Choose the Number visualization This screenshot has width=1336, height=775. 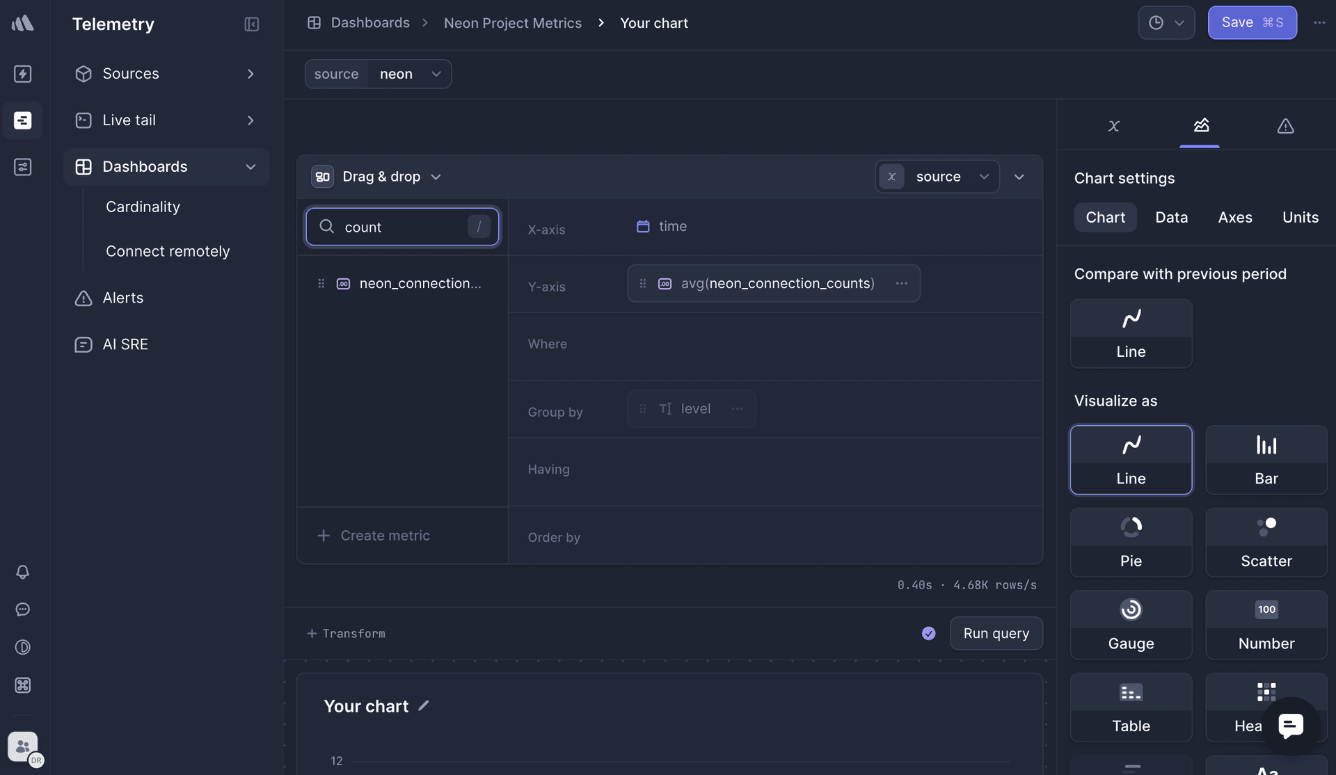click(x=1266, y=624)
